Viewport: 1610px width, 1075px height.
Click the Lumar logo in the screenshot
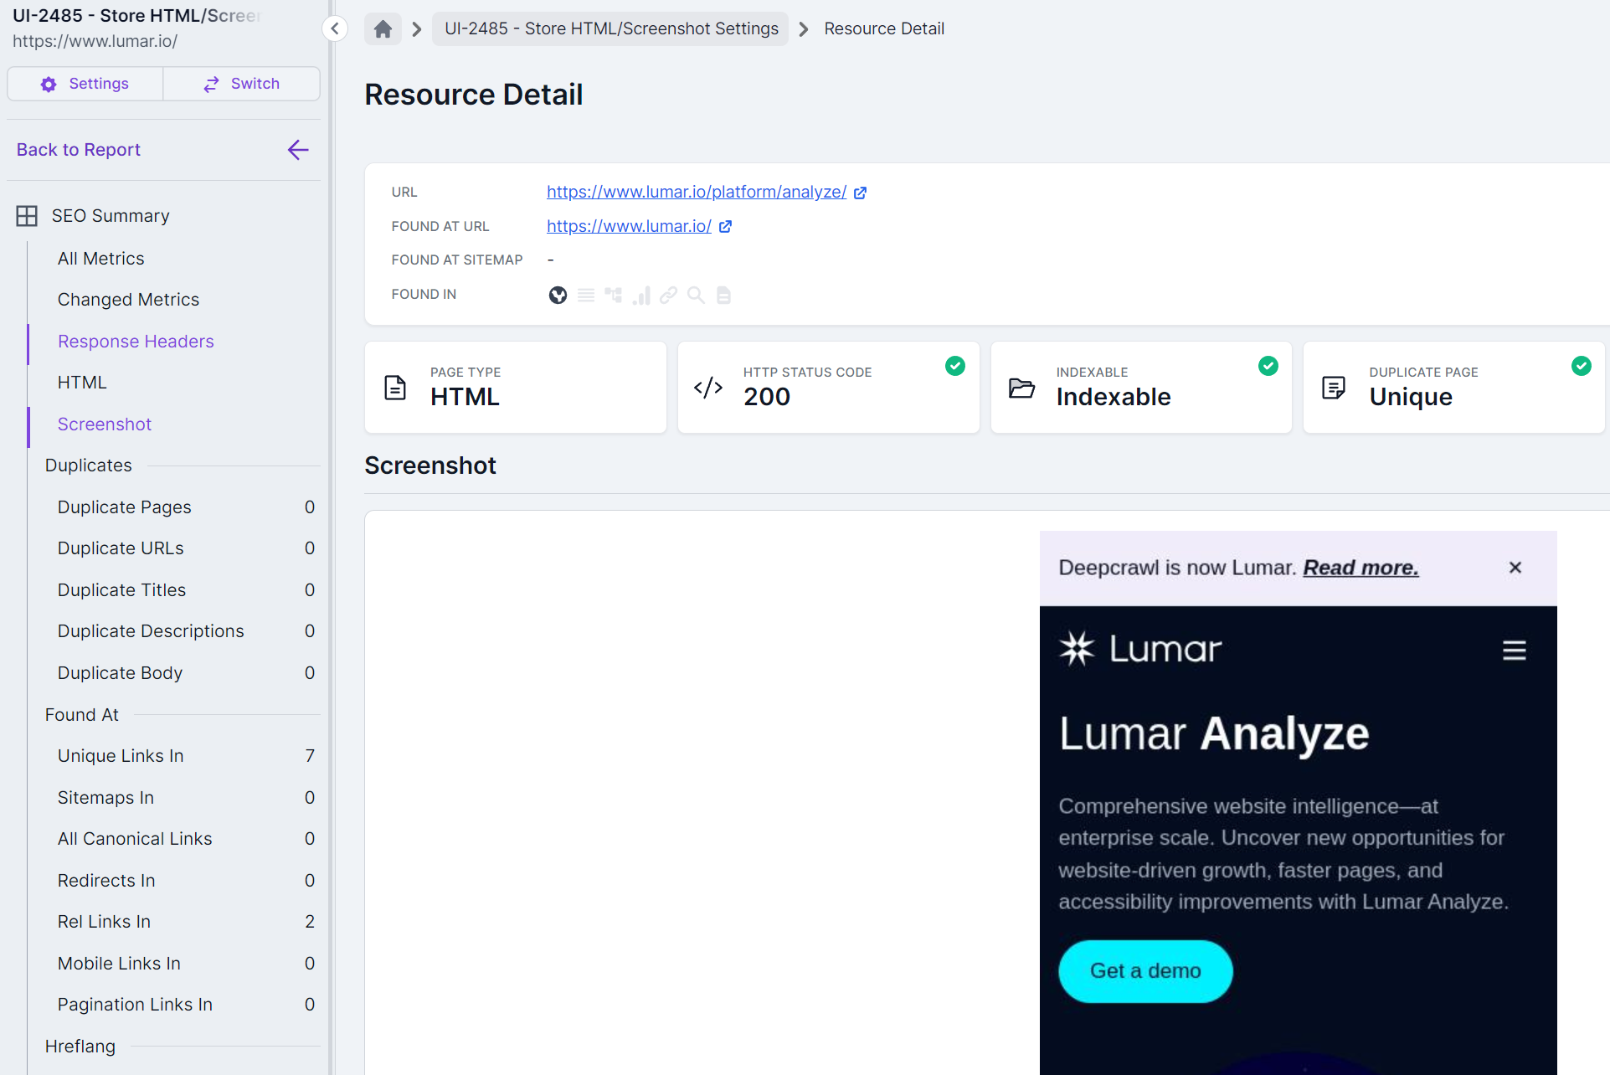(1139, 649)
